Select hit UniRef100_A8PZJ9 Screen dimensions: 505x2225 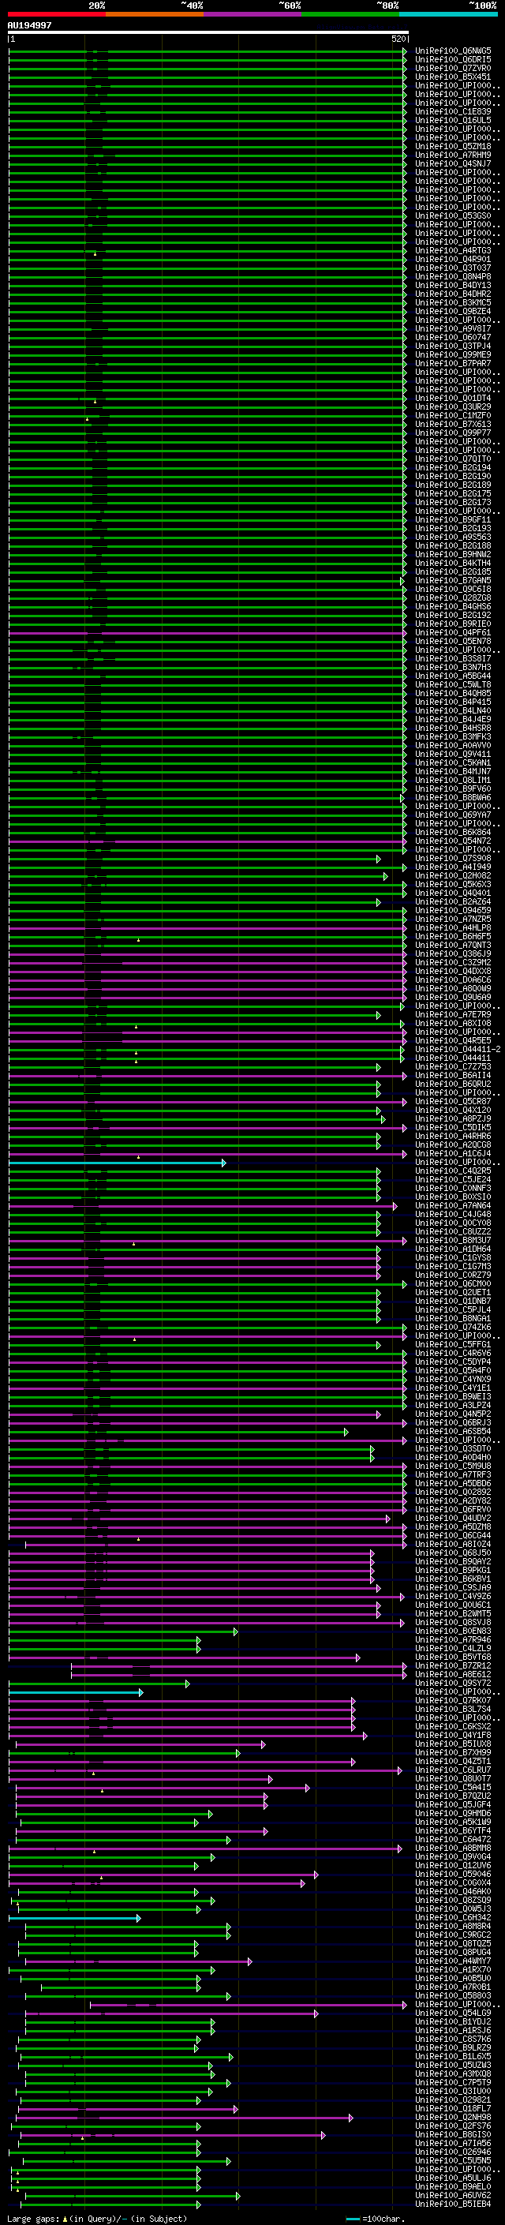(453, 1118)
